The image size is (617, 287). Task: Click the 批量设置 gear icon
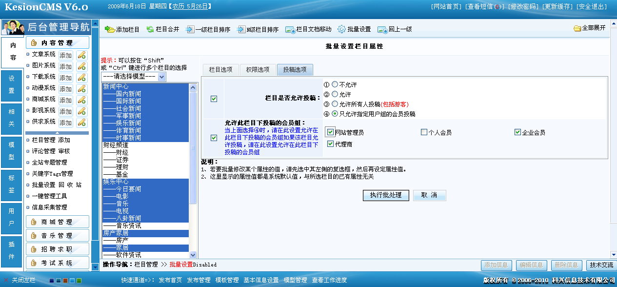pyautogui.click(x=341, y=29)
